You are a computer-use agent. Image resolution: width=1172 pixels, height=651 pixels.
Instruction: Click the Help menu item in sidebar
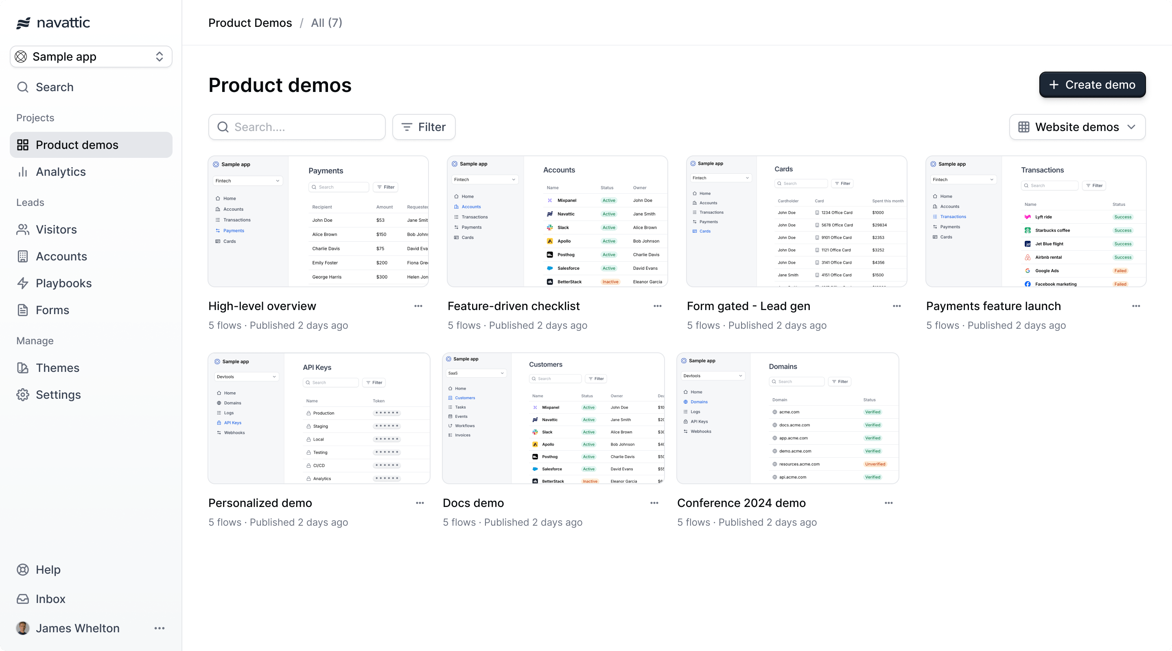(47, 570)
